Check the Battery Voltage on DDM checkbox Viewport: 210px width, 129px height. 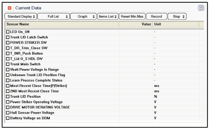pos(8,118)
